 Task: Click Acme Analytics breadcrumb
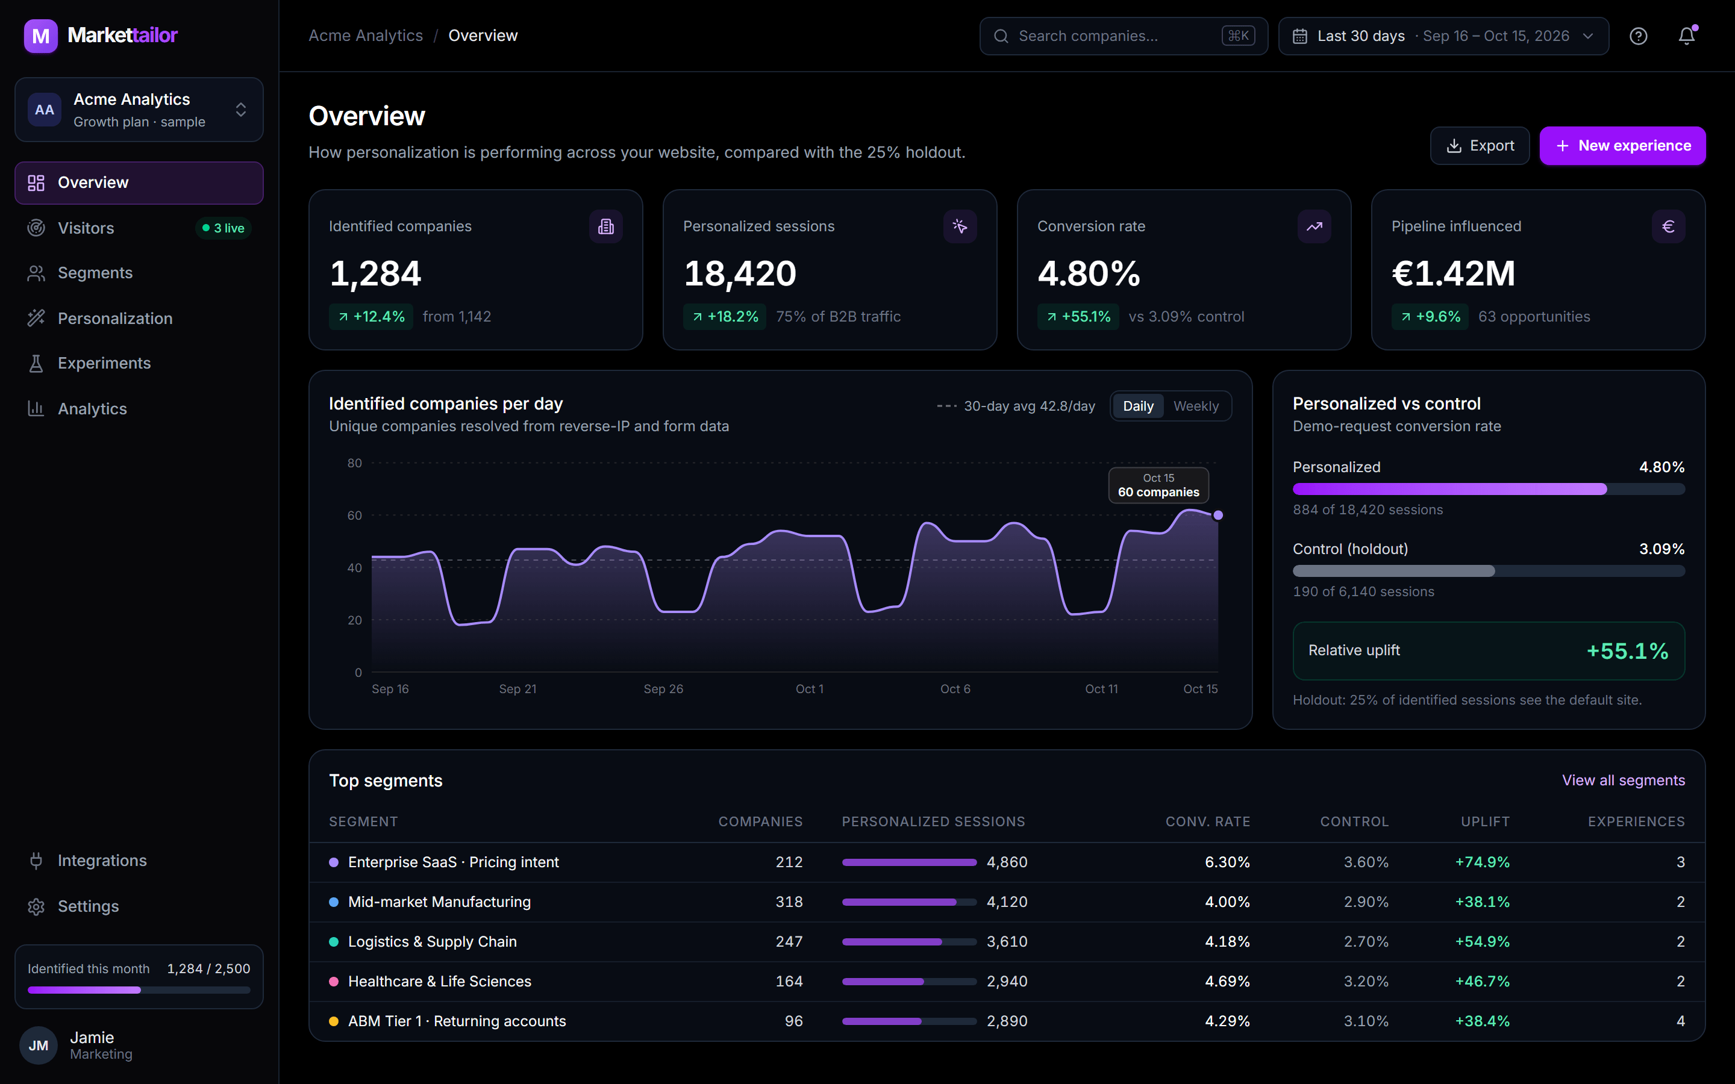pos(366,36)
